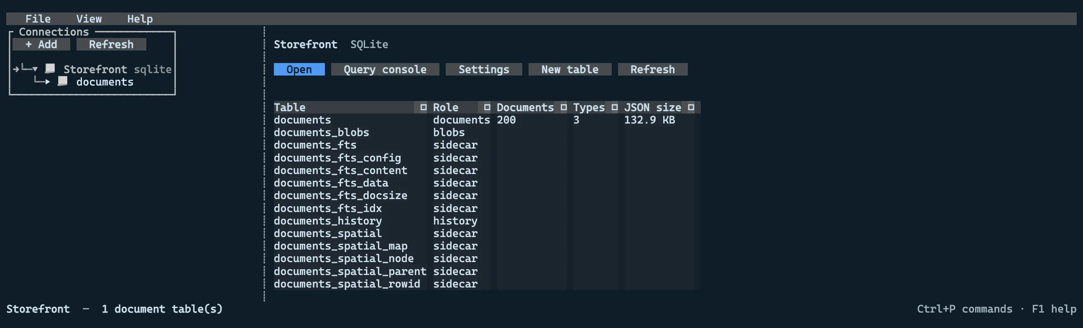Open the View menu

(89, 19)
